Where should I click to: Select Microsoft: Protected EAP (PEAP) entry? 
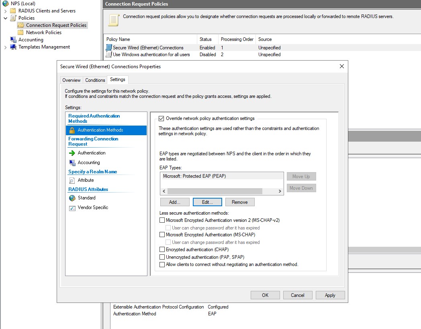pyautogui.click(x=194, y=176)
